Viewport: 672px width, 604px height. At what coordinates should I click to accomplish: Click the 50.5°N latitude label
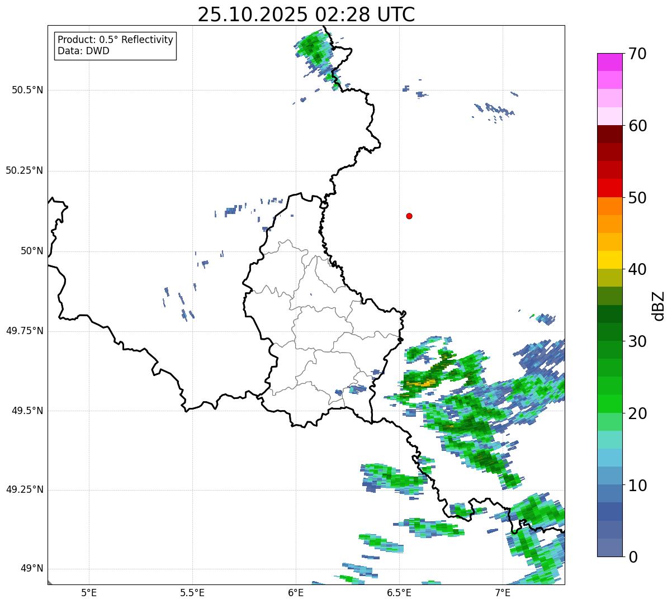coord(27,90)
